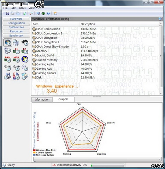Click the Save floppy disk toolbar icon

pyautogui.click(x=7, y=13)
